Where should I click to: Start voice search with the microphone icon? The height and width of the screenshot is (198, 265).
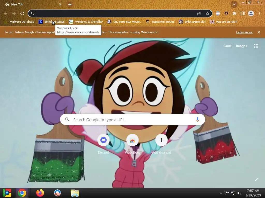tap(197, 120)
